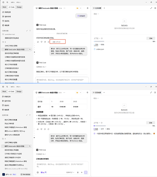Open the folder button in the upper chat header

(x=77, y=8)
